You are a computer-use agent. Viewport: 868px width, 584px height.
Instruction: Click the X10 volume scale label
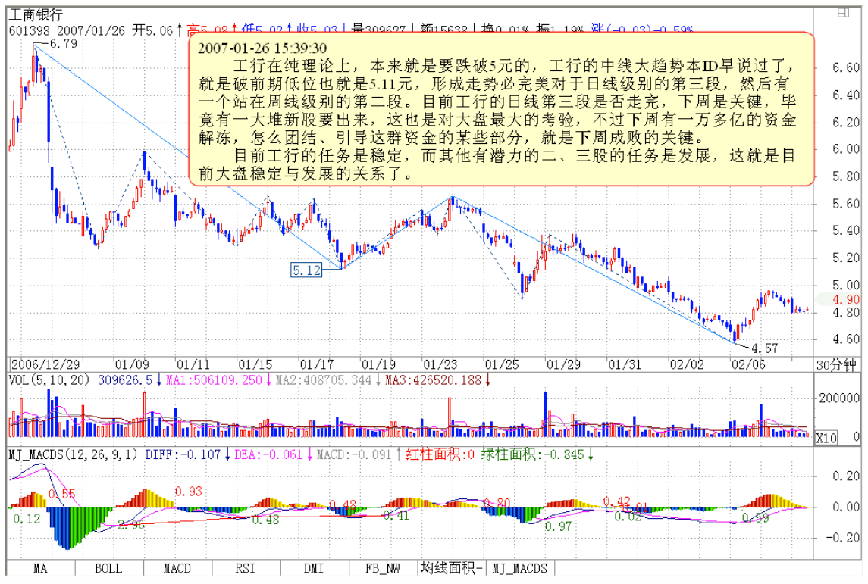coord(826,438)
